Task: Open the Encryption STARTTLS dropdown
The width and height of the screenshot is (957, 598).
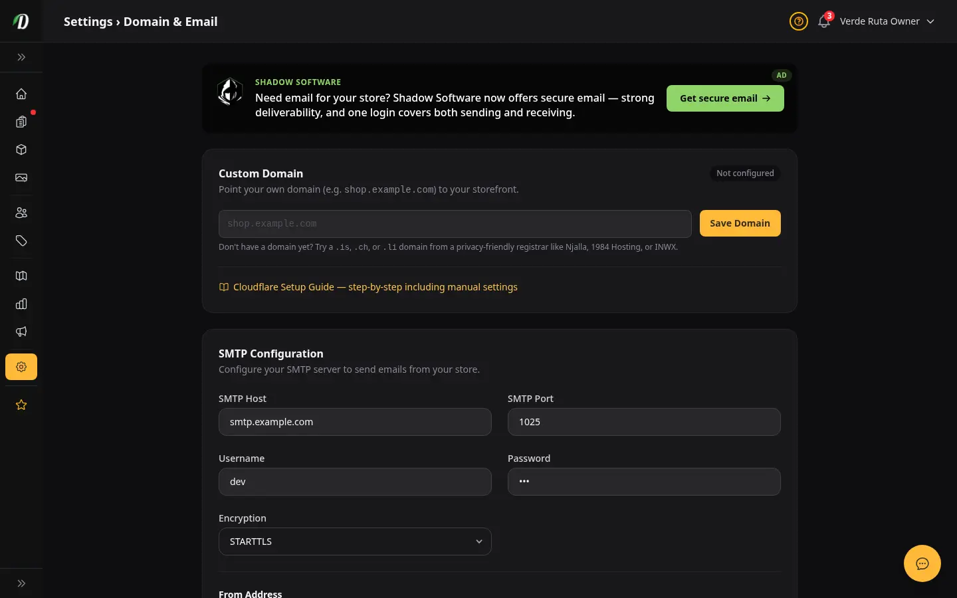Action: (x=355, y=542)
